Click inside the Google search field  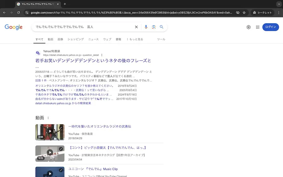click(82, 27)
